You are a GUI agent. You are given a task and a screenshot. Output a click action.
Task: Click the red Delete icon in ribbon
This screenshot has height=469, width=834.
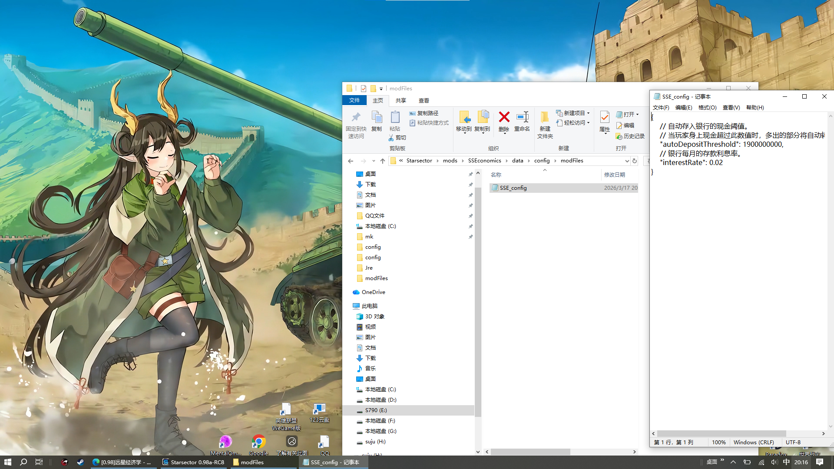point(504,118)
